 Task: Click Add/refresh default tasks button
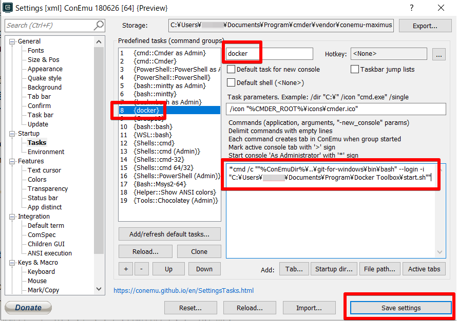[x=169, y=234]
